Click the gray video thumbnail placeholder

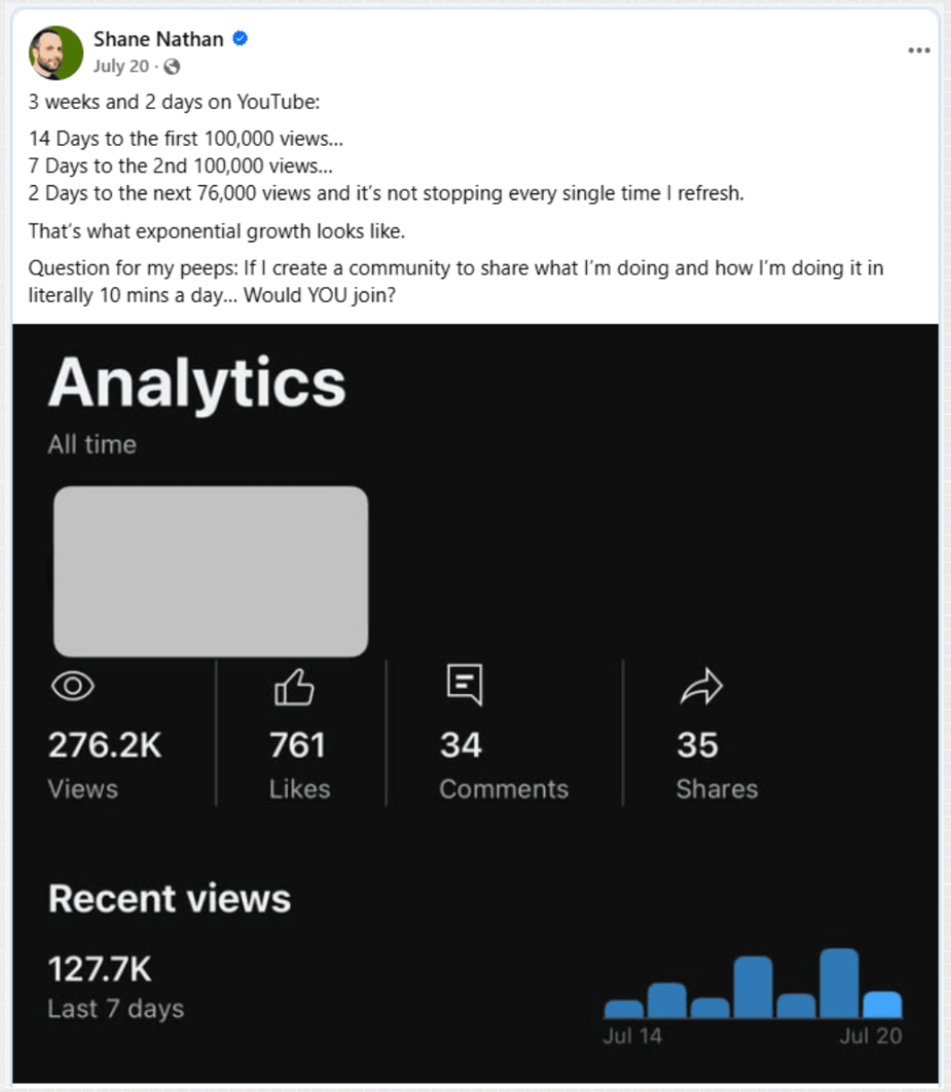[x=210, y=571]
